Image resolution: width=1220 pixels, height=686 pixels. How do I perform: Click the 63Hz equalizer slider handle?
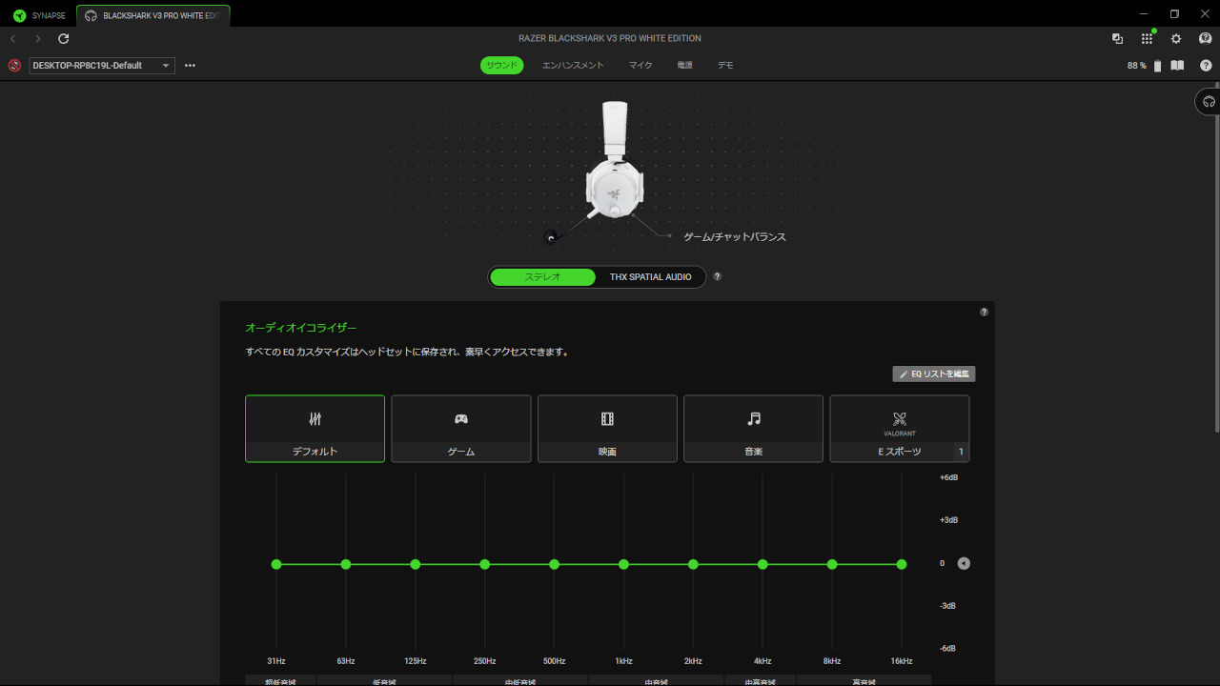click(346, 564)
